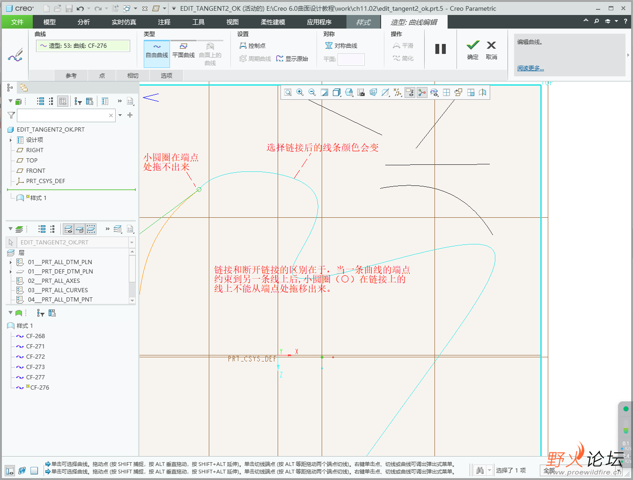Expand the 01__PRT_DEF_DTM_PLN layer
The image size is (633, 480).
point(11,272)
